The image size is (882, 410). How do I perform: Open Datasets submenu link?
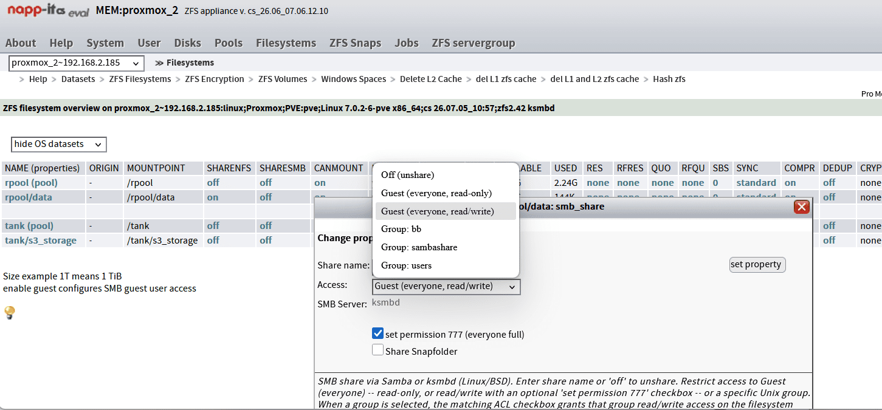pos(78,79)
